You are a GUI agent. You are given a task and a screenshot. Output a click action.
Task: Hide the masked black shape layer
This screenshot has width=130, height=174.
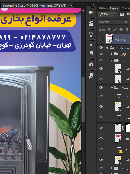(101, 128)
